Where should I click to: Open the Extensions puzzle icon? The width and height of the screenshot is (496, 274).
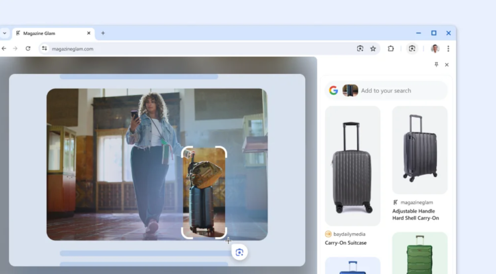click(x=391, y=49)
